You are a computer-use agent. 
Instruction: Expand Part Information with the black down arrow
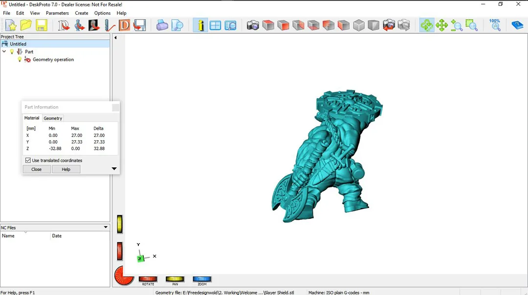click(x=114, y=169)
